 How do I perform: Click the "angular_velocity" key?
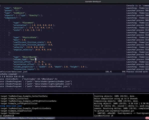[23, 50]
